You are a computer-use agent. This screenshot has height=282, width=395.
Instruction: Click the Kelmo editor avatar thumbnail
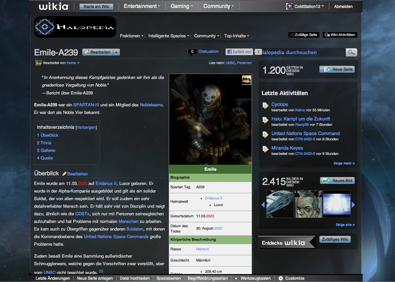point(38,63)
